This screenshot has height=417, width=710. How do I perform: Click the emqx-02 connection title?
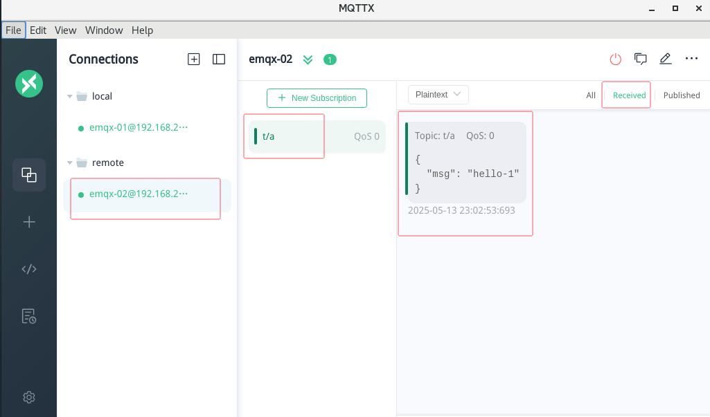click(x=271, y=59)
